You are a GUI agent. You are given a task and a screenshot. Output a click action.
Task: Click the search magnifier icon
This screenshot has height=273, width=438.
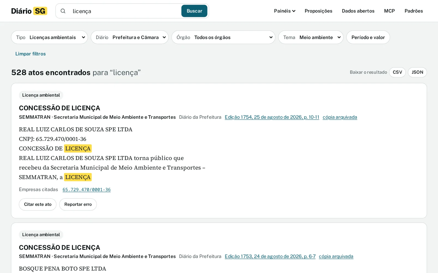point(63,11)
